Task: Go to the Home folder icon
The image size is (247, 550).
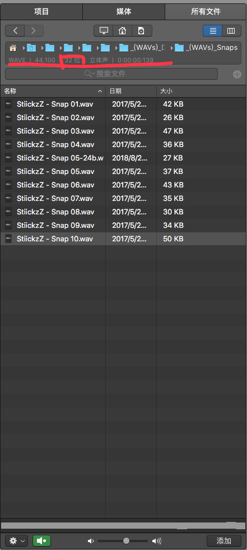Action: click(x=123, y=30)
